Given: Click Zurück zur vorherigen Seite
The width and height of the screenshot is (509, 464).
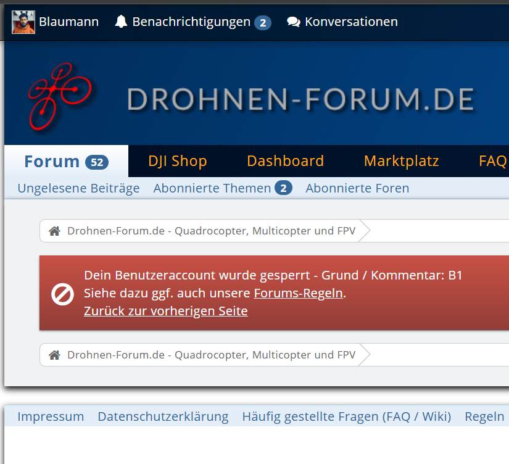Looking at the screenshot, I should click(165, 311).
